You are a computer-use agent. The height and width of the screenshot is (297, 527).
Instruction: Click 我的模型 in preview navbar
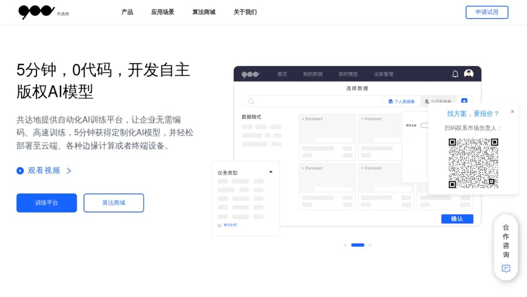point(348,74)
